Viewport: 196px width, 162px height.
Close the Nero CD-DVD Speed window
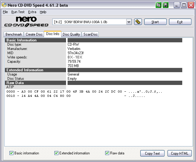pyautogui.click(x=191, y=5)
